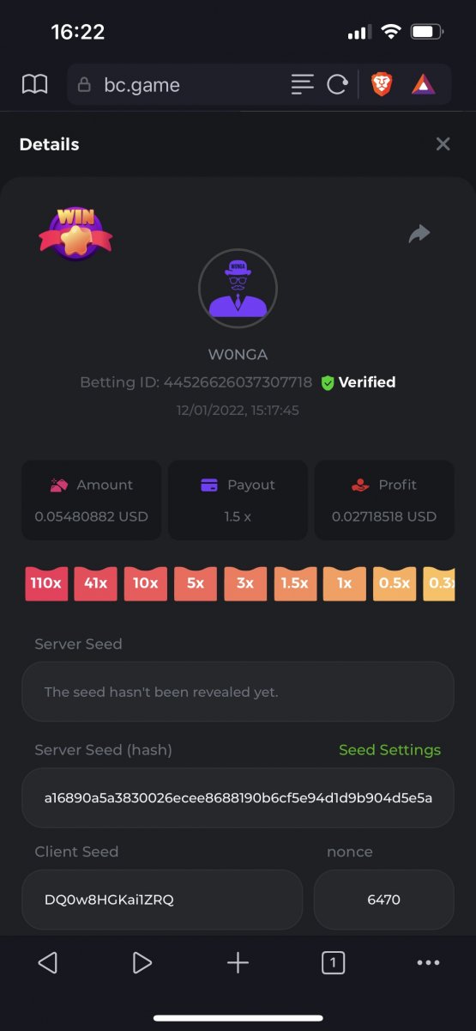The height and width of the screenshot is (1031, 476).
Task: Open the browser three-dot menu
Action: tap(428, 963)
